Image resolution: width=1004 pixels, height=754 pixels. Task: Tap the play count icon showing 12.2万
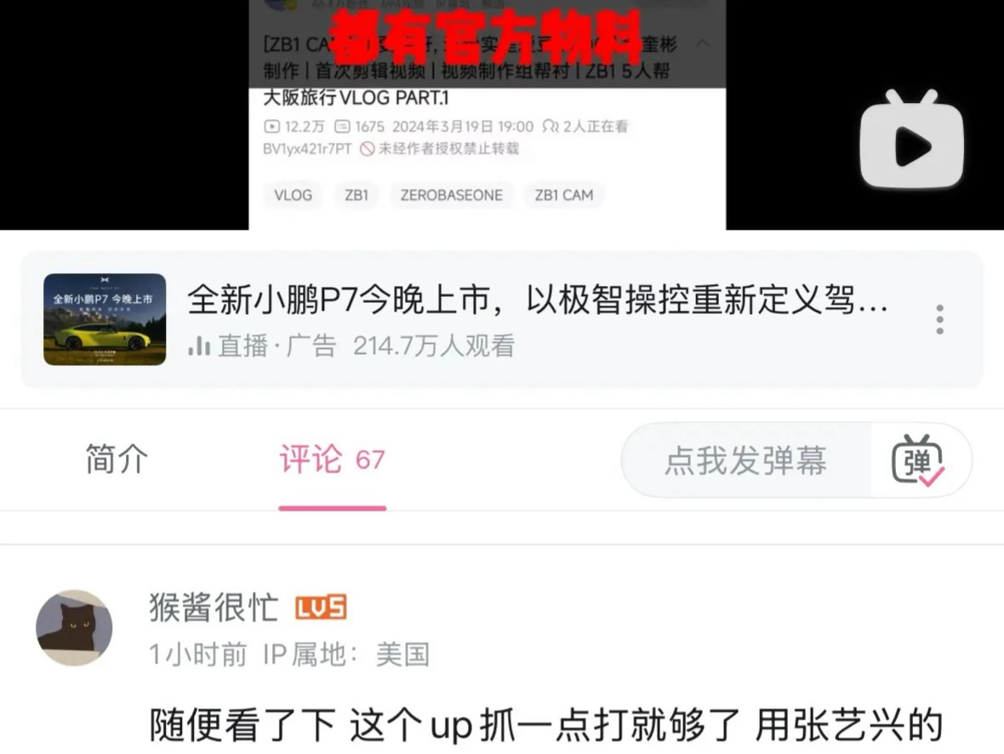(x=271, y=127)
